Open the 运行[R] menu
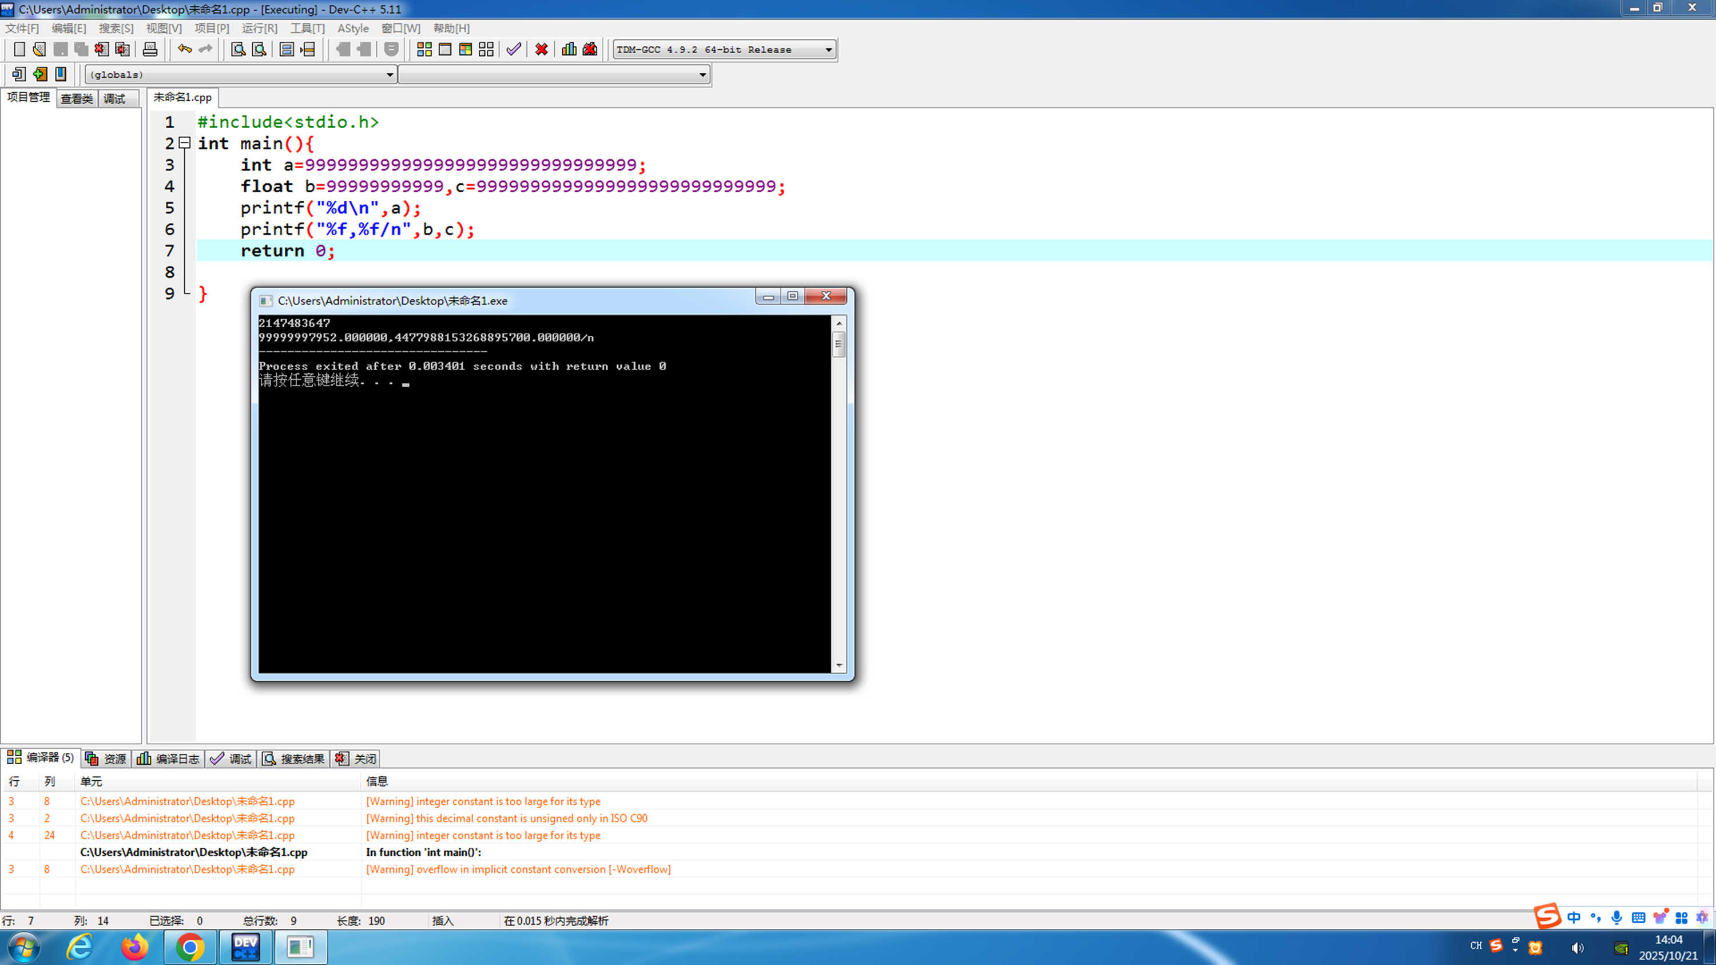This screenshot has height=965, width=1716. (259, 28)
